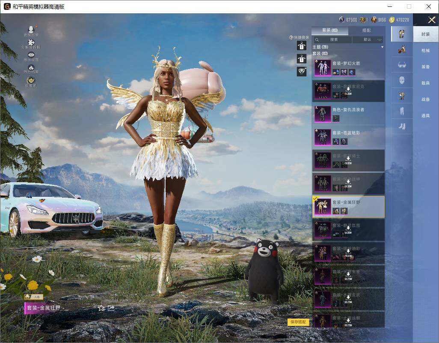Download the 16.41M outfit set
Viewport: 439px width, 343px height.
[x=348, y=253]
